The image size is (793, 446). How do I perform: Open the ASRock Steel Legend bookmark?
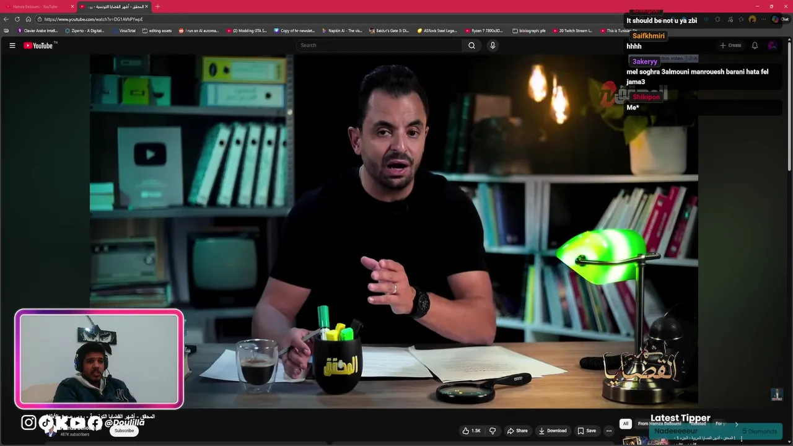pos(437,30)
